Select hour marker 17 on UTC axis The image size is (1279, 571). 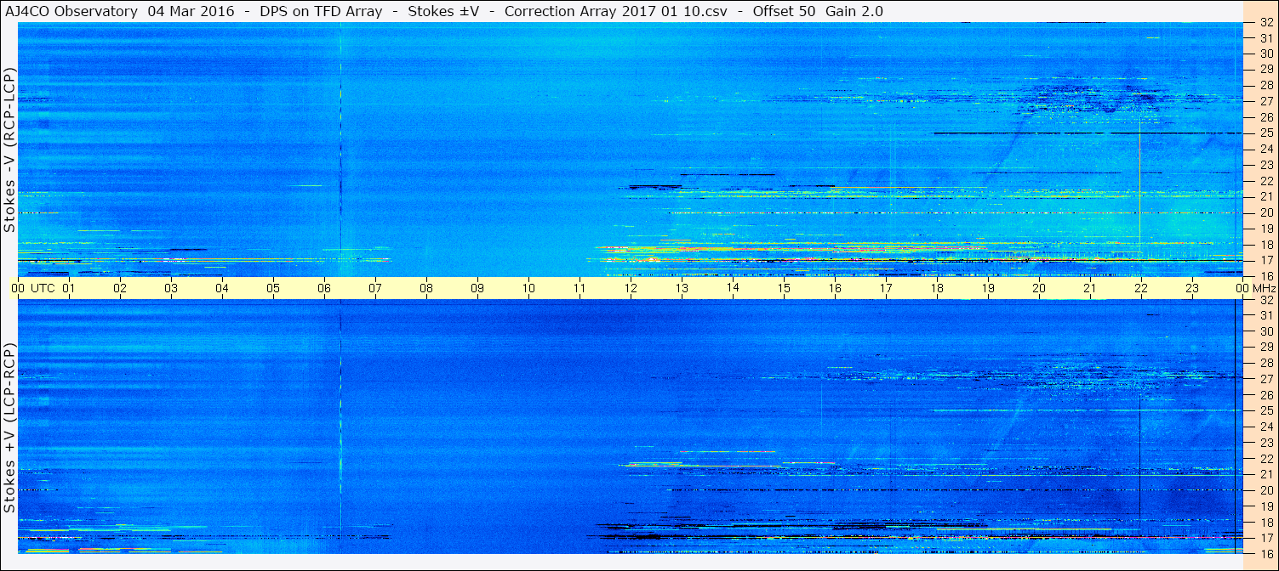pos(886,288)
